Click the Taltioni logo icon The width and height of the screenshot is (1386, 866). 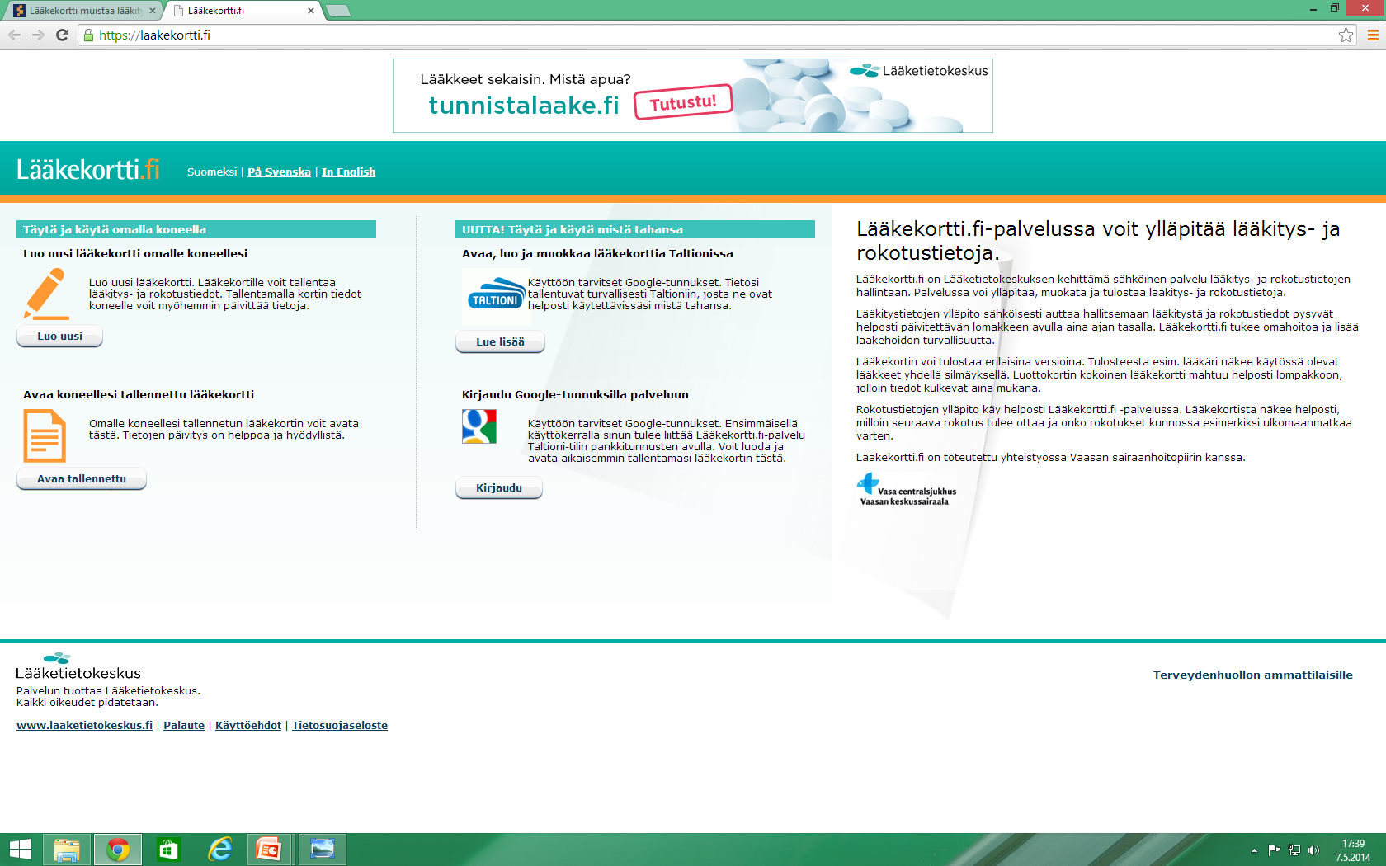click(496, 294)
